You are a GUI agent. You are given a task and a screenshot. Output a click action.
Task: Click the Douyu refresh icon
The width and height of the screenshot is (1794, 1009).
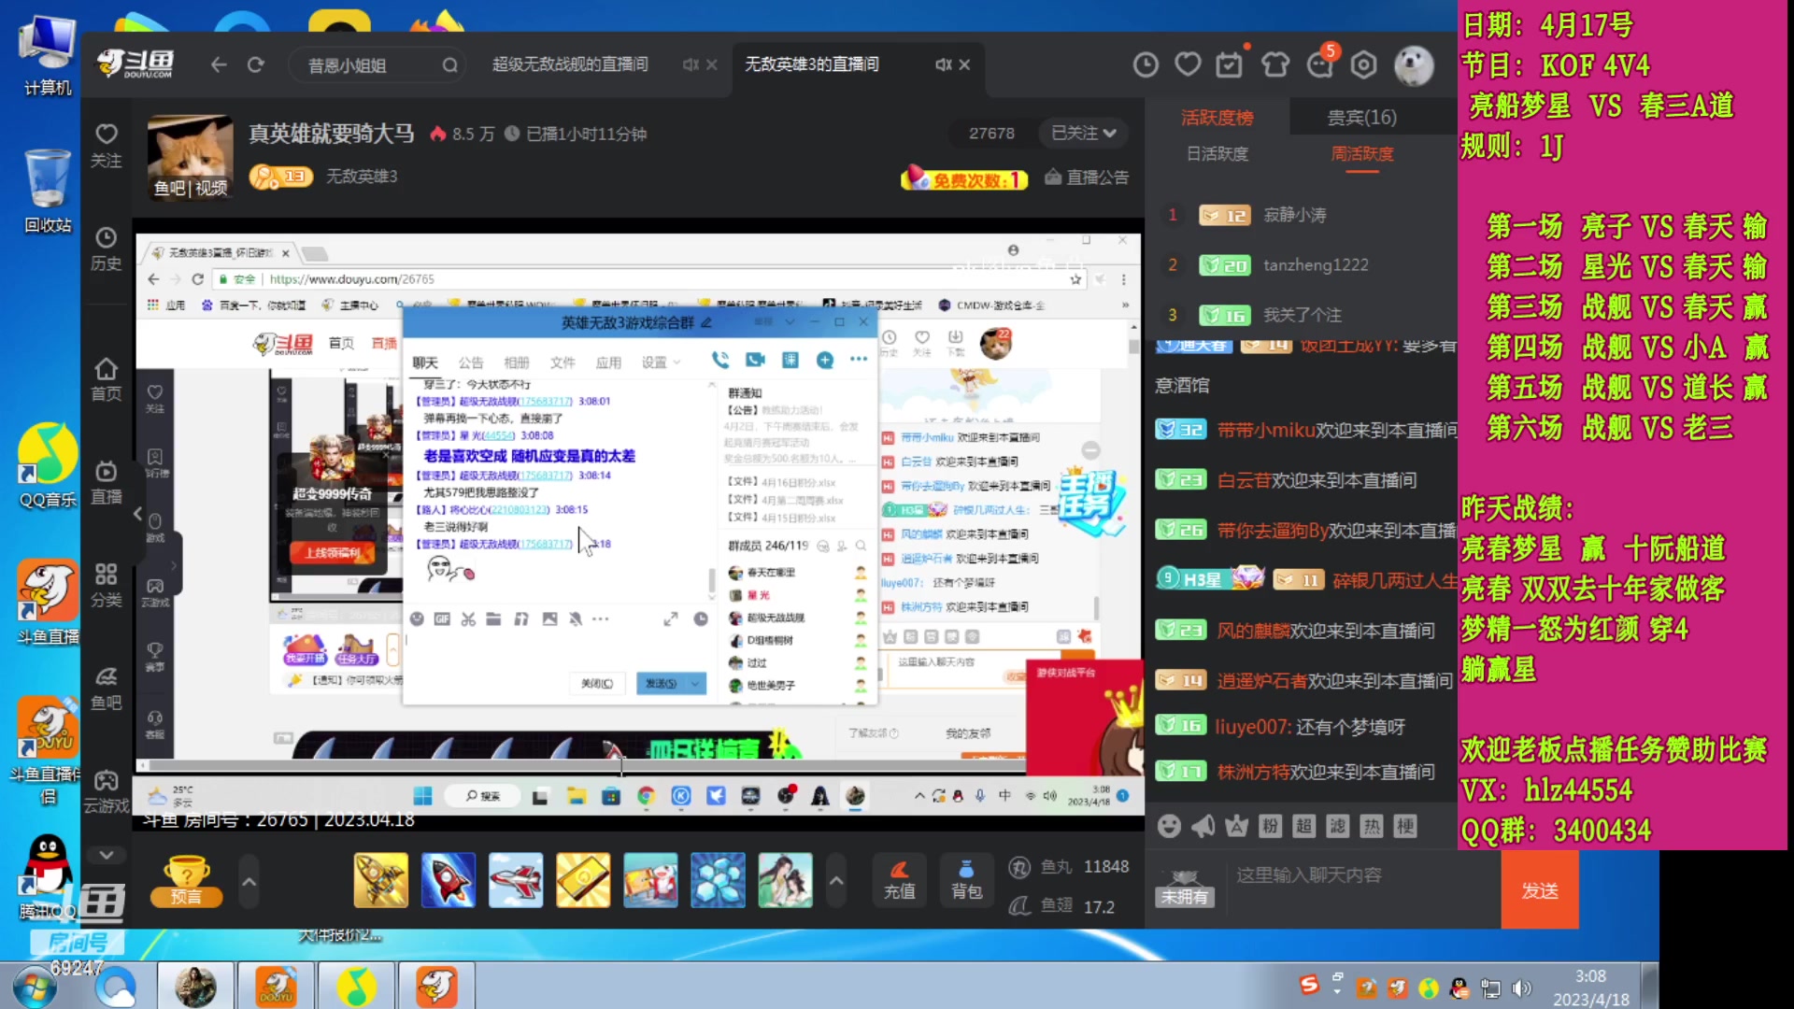pyautogui.click(x=256, y=64)
